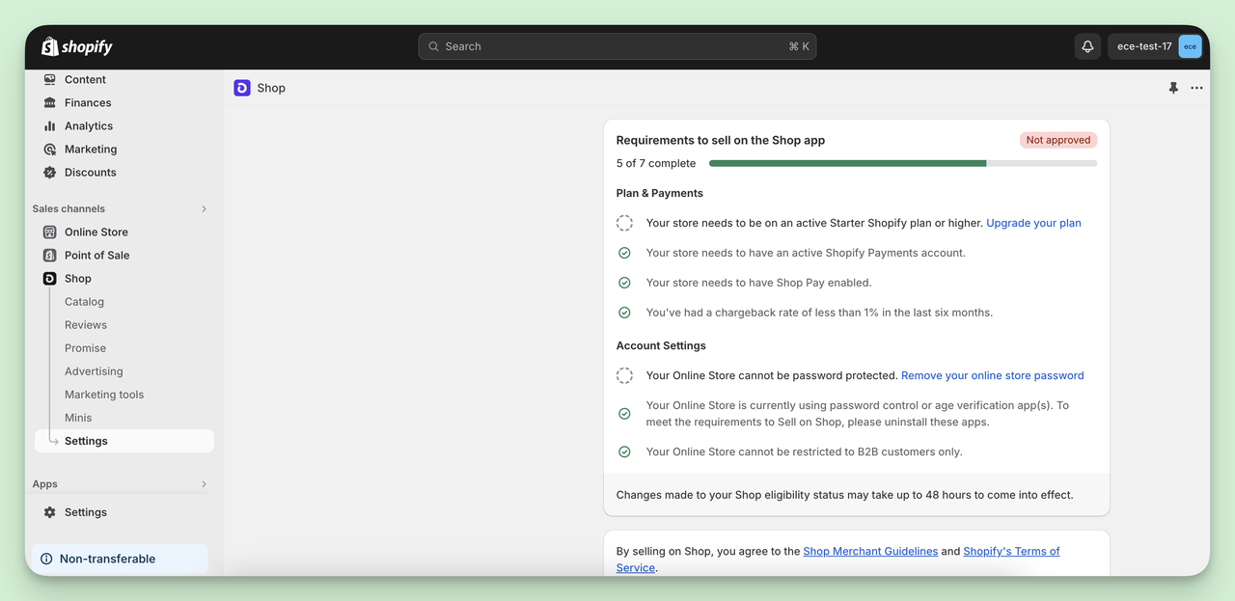Click the Online Store storefront icon
Image resolution: width=1235 pixels, height=601 pixels.
[x=50, y=232]
